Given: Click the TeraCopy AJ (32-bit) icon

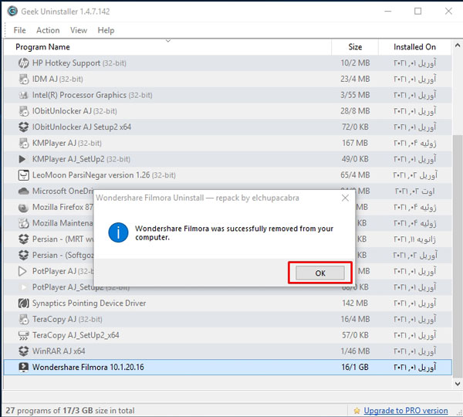Looking at the screenshot, I should (x=23, y=319).
